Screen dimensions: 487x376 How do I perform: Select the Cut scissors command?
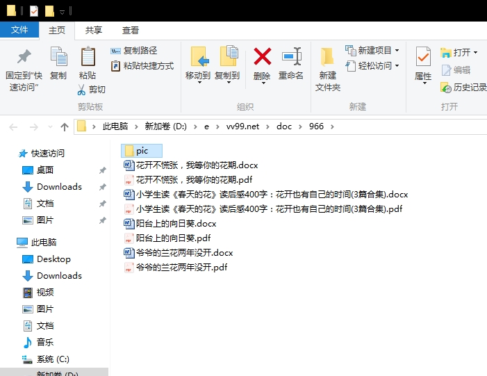coord(91,90)
